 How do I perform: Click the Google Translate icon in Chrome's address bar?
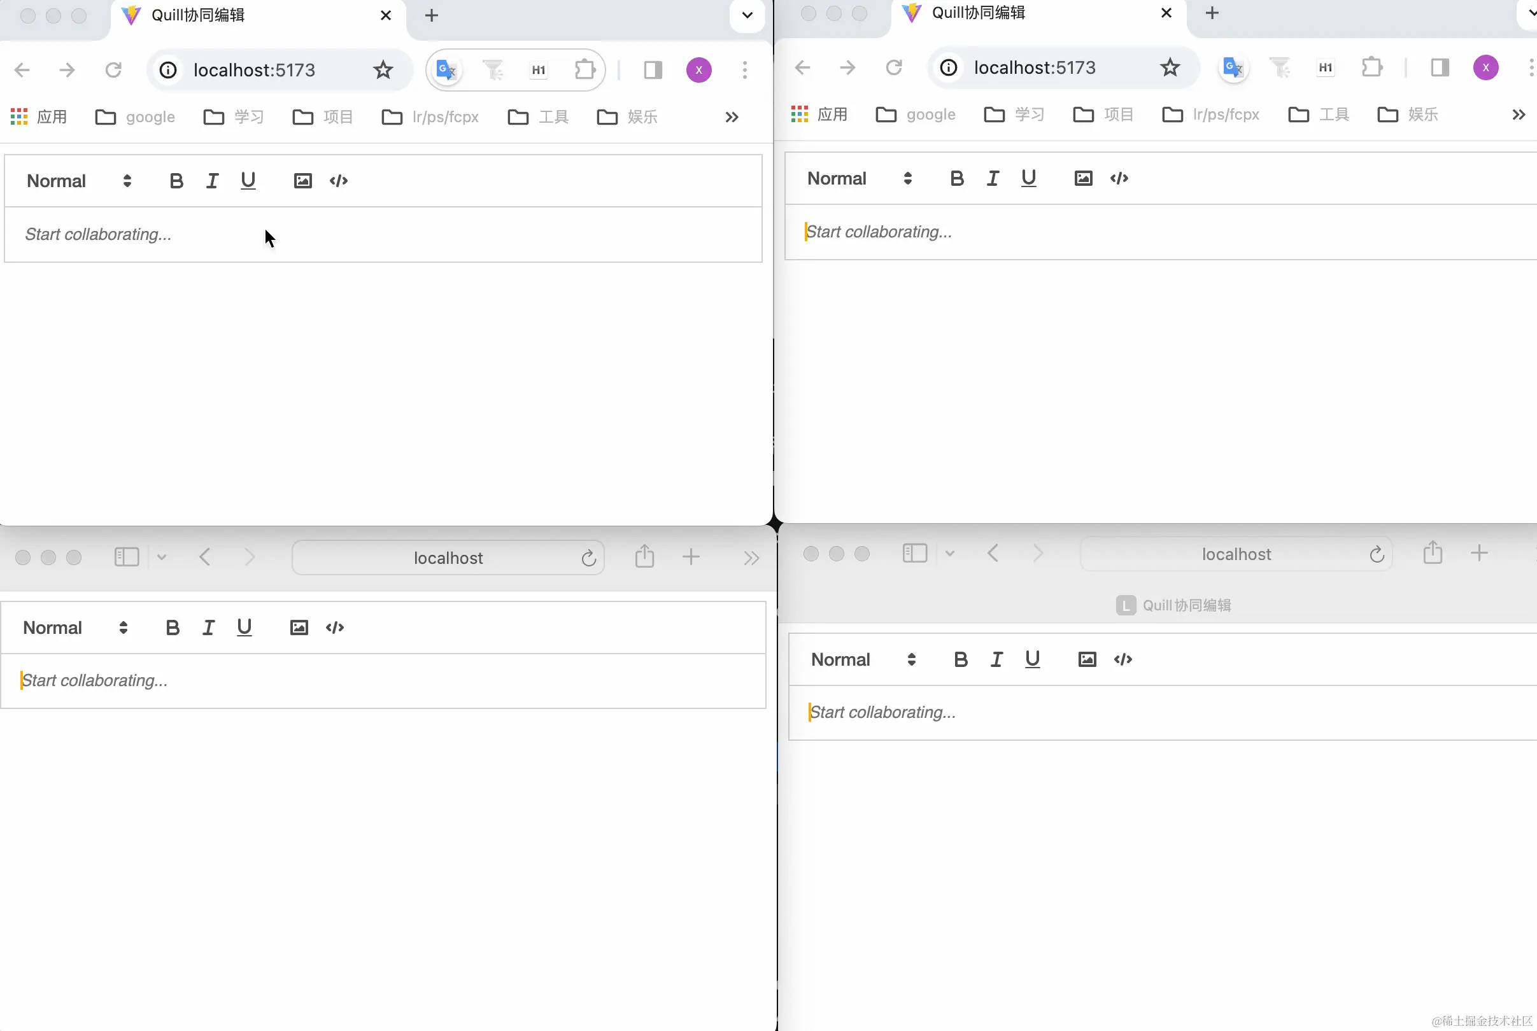click(x=445, y=70)
